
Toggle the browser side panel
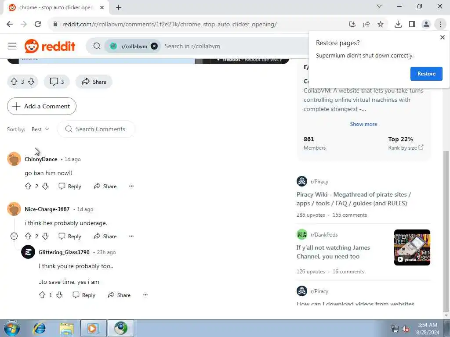pos(412,25)
